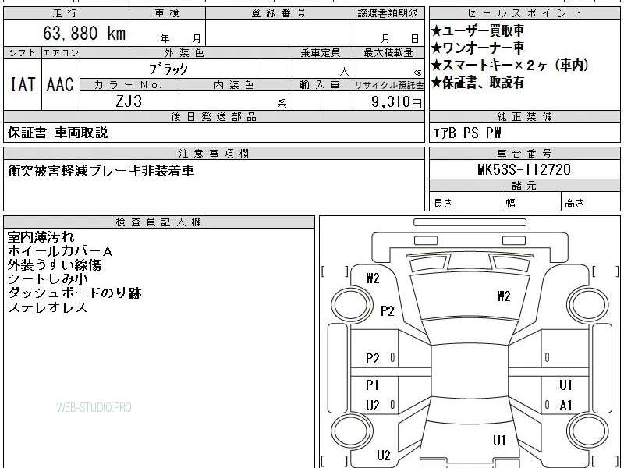The height and width of the screenshot is (468, 624).
Task: Select the inspector note シートしみ小
Action: click(x=48, y=279)
